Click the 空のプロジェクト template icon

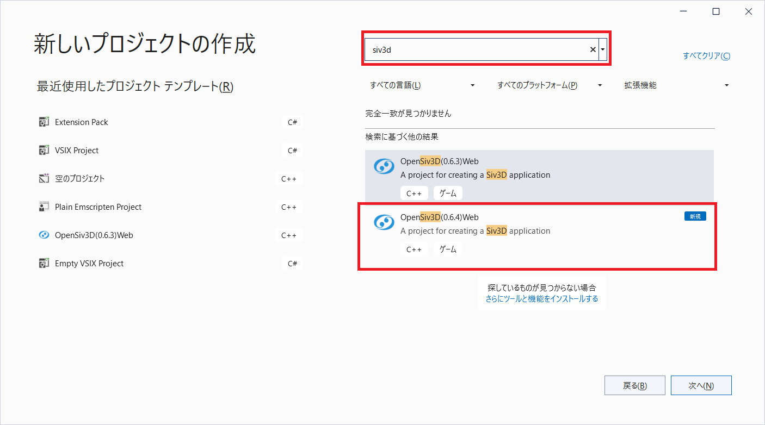tap(44, 179)
